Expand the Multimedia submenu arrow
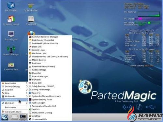 click(x=27, y=96)
